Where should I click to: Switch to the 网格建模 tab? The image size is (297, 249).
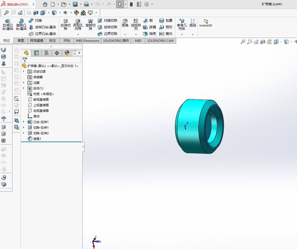[x=36, y=41]
